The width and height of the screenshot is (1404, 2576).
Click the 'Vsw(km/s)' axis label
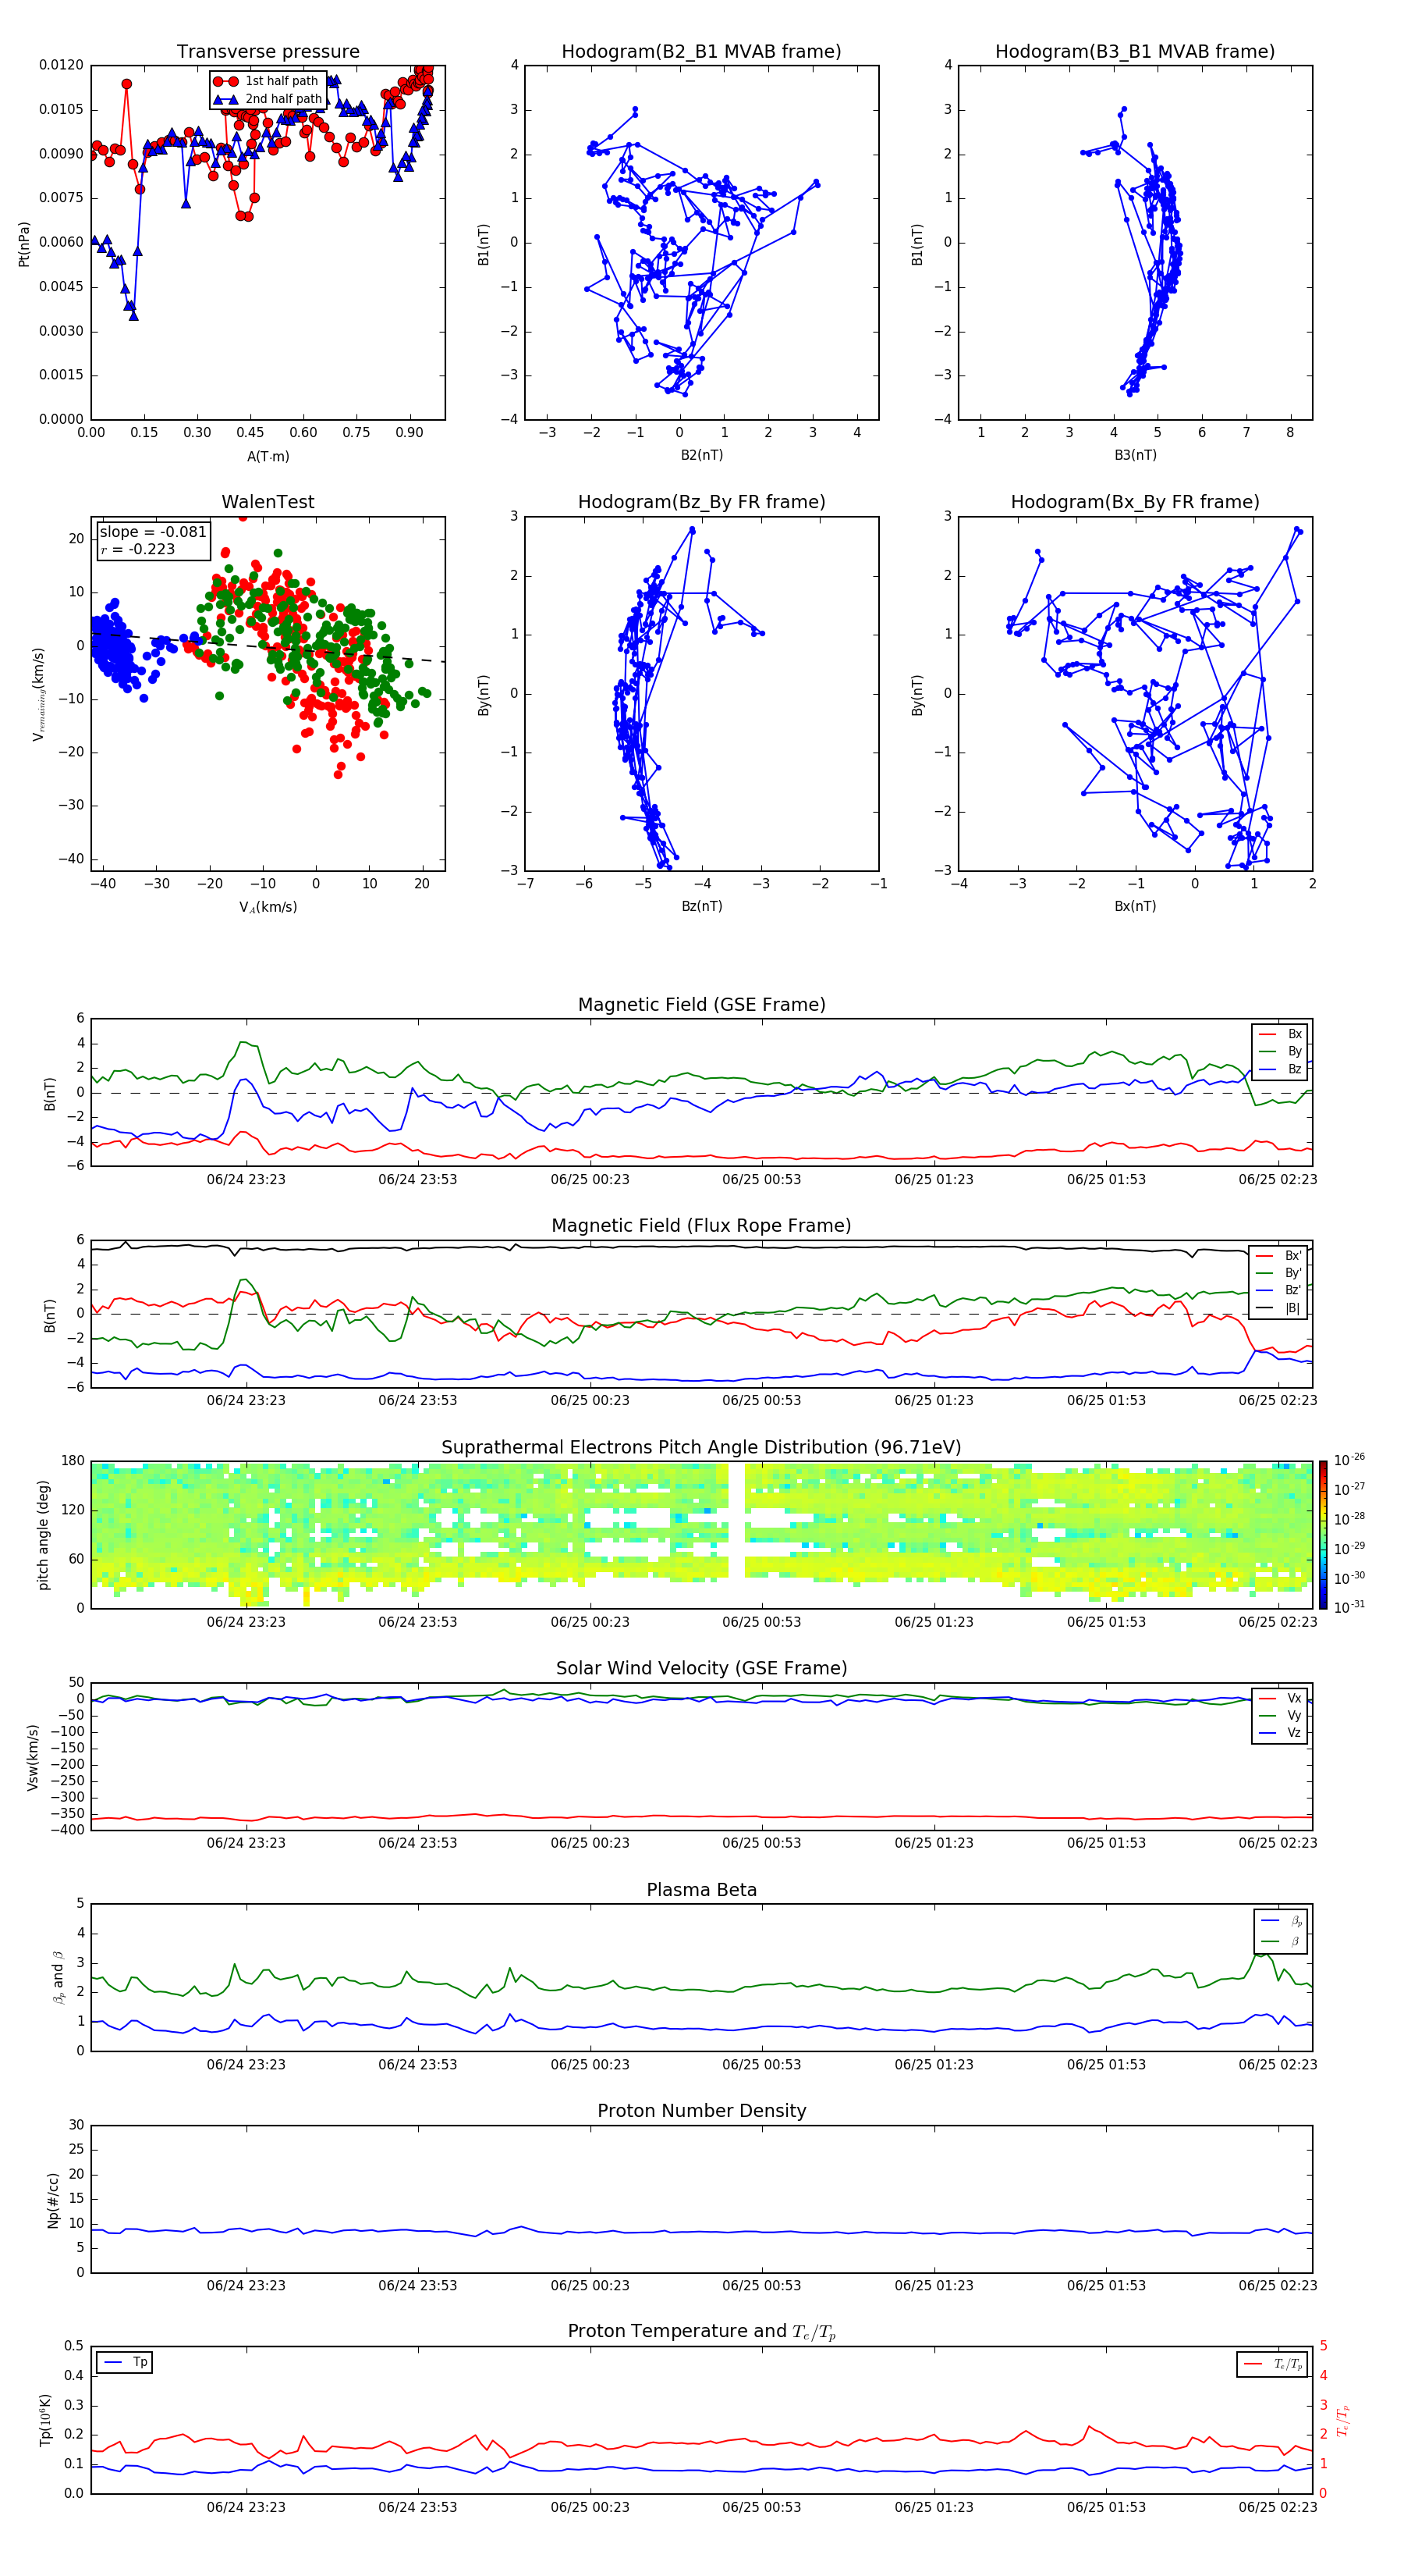pyautogui.click(x=33, y=1757)
